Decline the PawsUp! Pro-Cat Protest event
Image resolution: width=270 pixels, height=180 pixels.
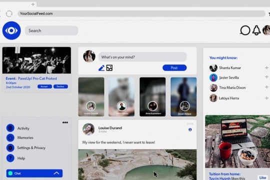60,86
